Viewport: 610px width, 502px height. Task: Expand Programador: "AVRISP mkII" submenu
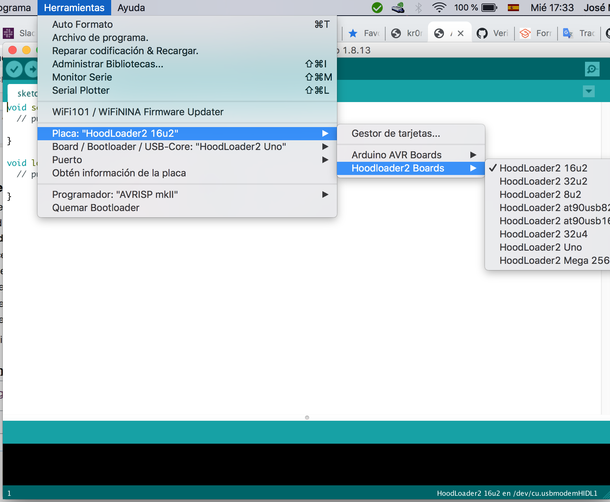(x=187, y=194)
